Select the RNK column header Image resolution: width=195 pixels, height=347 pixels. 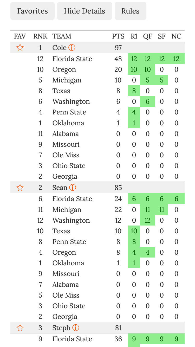tap(40, 36)
